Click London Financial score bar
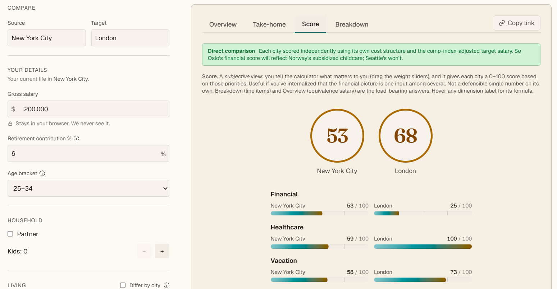 pyautogui.click(x=423, y=213)
